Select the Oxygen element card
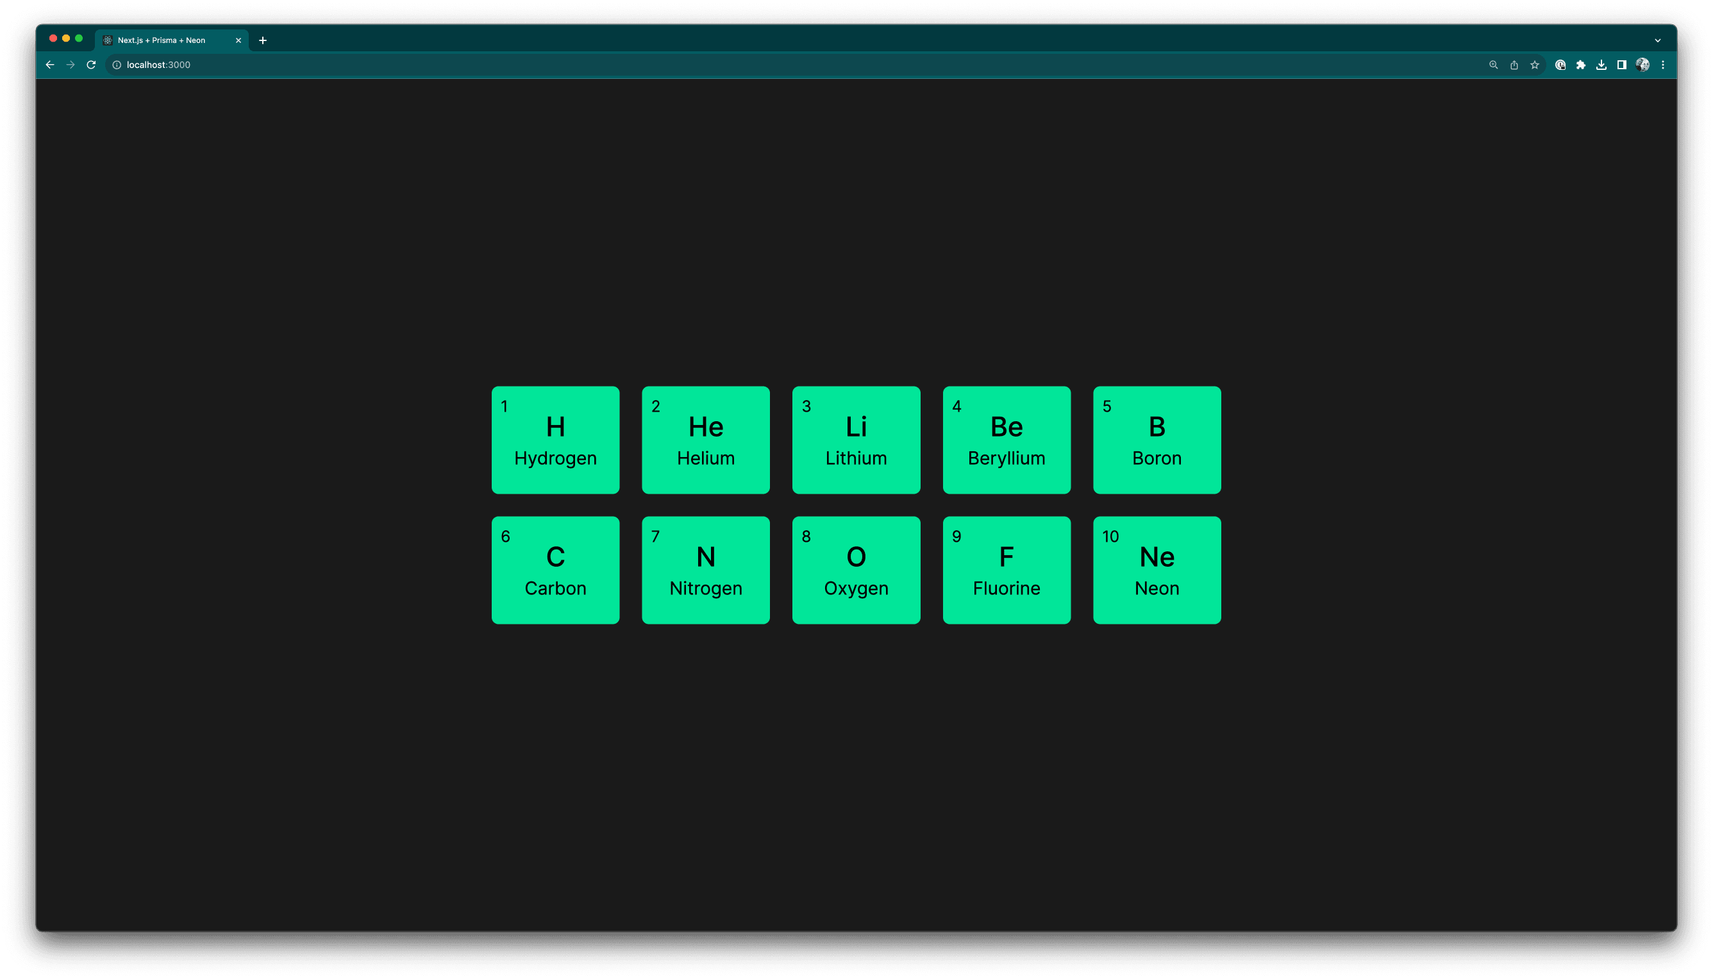The image size is (1713, 979). click(856, 569)
